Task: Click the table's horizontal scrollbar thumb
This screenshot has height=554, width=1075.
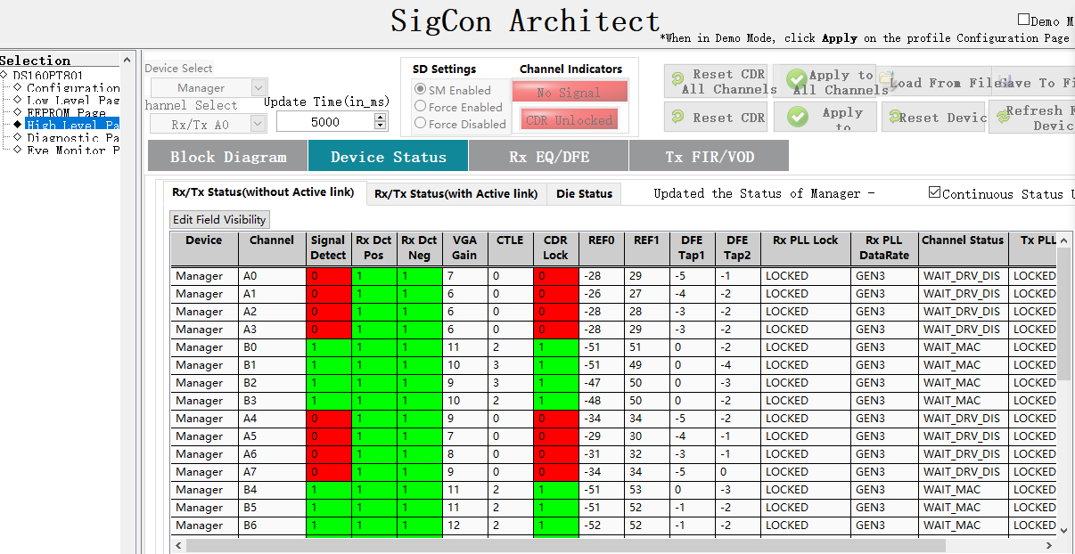Action: click(566, 545)
